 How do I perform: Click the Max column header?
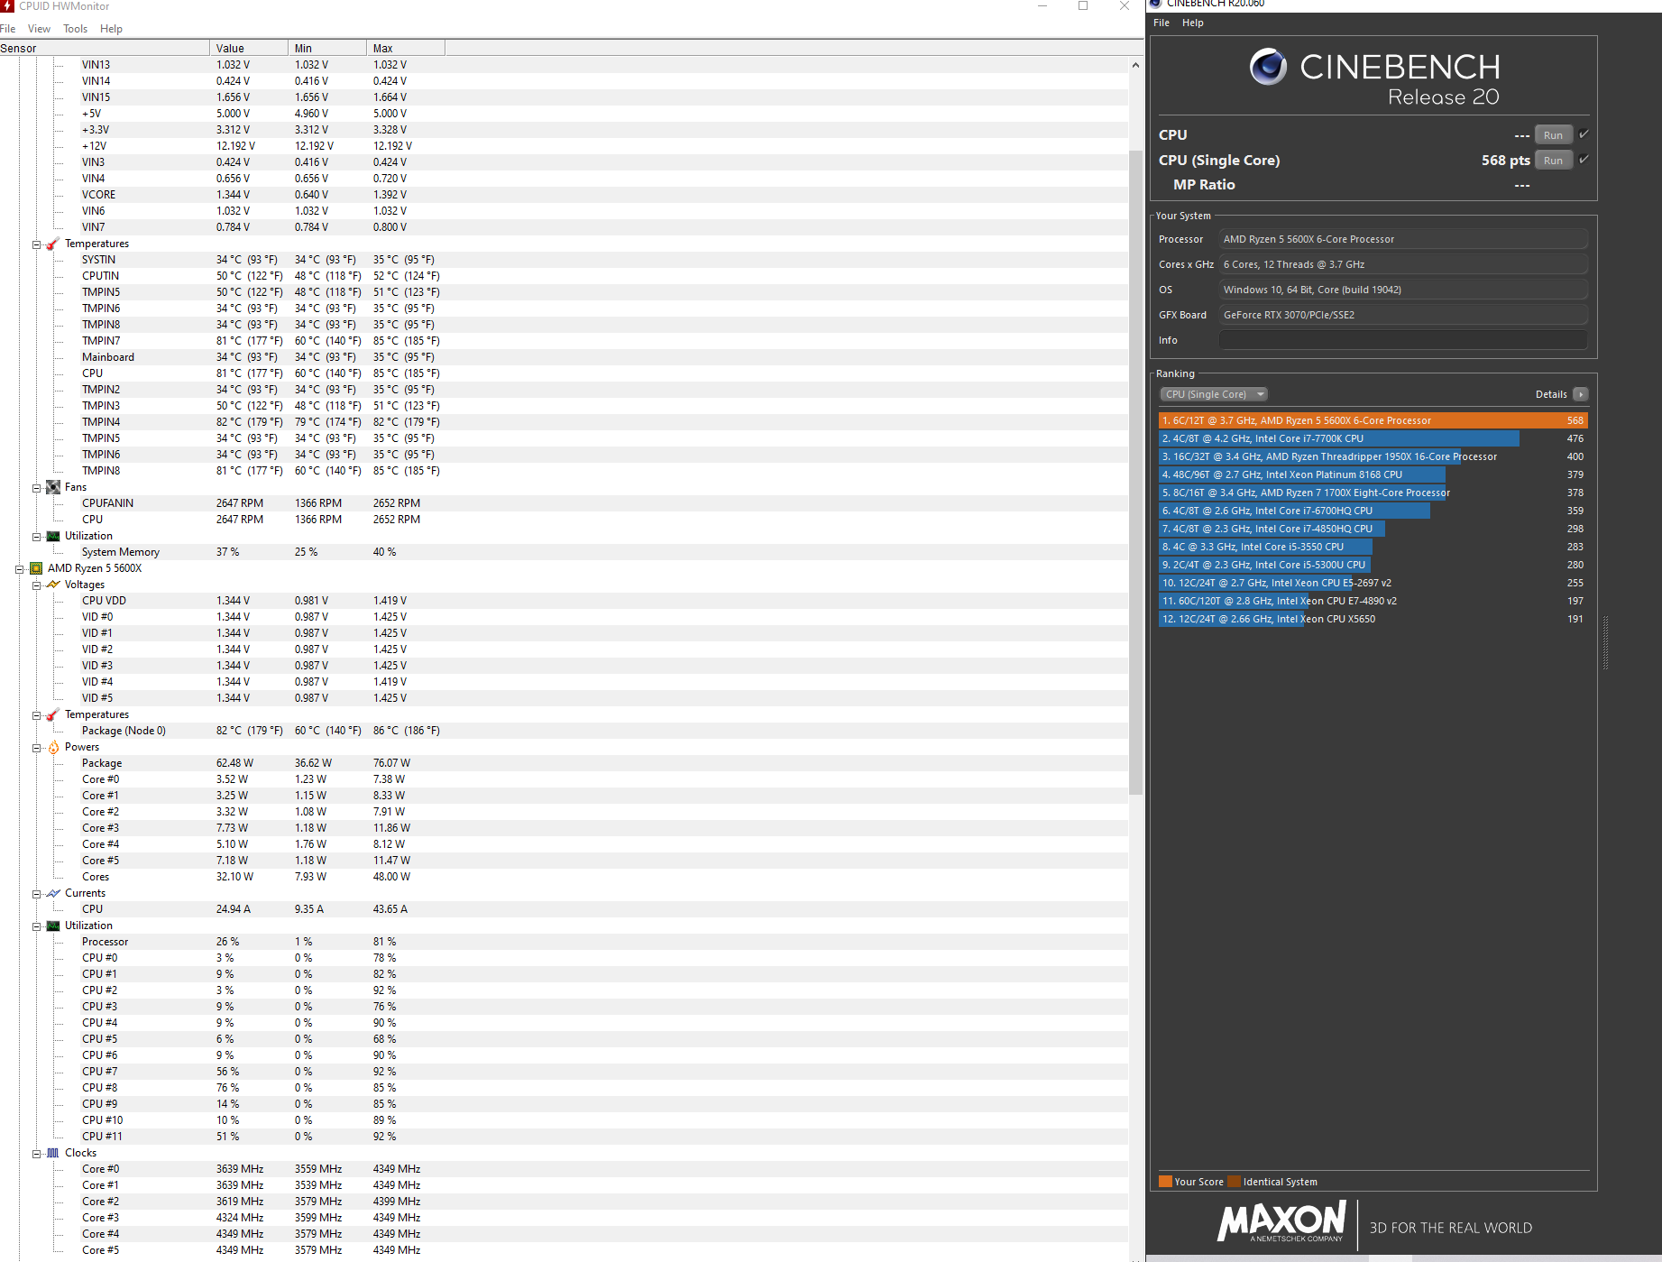click(406, 49)
